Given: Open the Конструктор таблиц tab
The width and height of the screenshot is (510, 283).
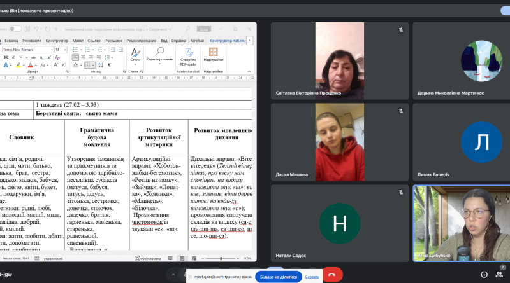Looking at the screenshot, I should point(228,41).
